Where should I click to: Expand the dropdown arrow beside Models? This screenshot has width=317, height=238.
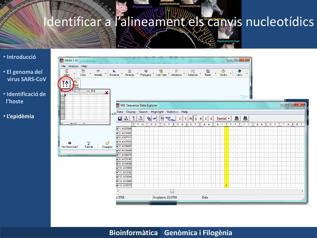pos(106,73)
